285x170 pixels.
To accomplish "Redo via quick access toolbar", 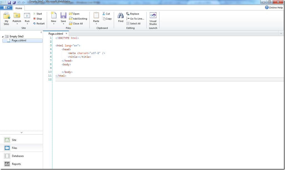I will [x=24, y=2].
